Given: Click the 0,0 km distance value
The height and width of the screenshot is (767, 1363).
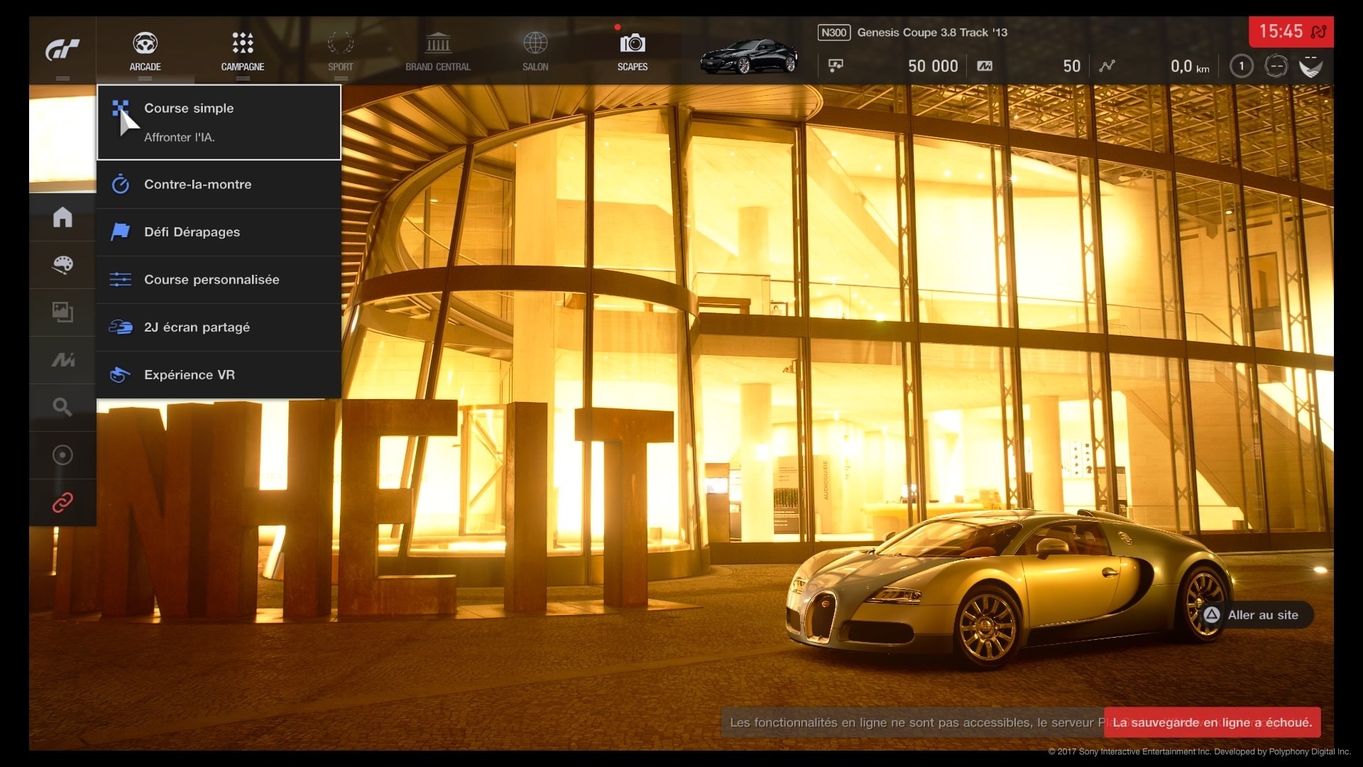Looking at the screenshot, I should (x=1190, y=67).
